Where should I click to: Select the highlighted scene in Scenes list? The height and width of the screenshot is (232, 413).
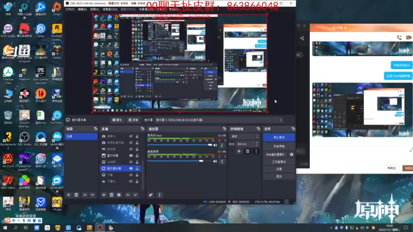tap(81, 136)
